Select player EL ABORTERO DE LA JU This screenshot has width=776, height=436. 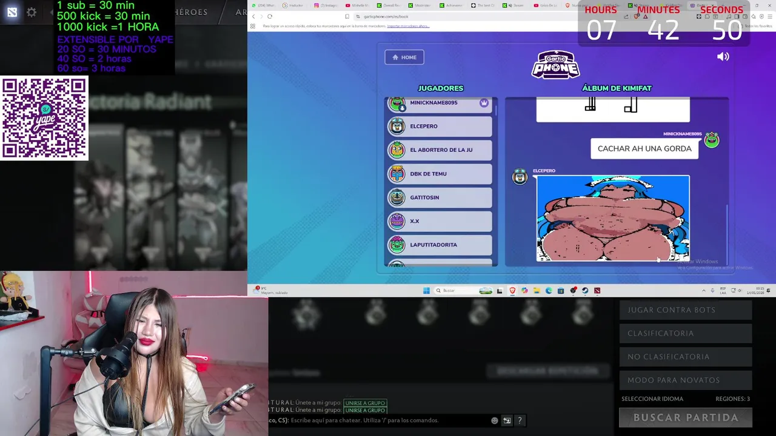click(440, 150)
